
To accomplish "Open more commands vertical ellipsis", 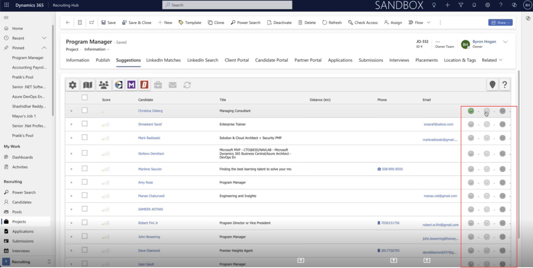I will click(440, 22).
